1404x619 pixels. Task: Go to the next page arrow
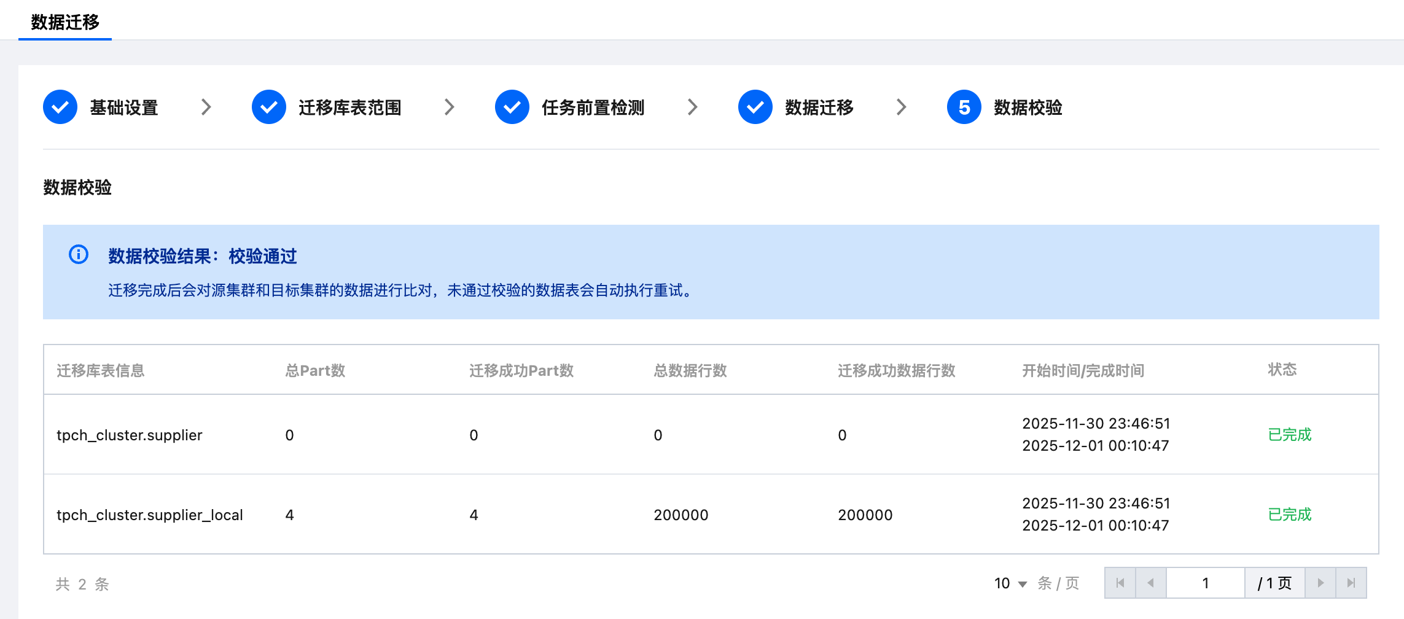point(1320,583)
